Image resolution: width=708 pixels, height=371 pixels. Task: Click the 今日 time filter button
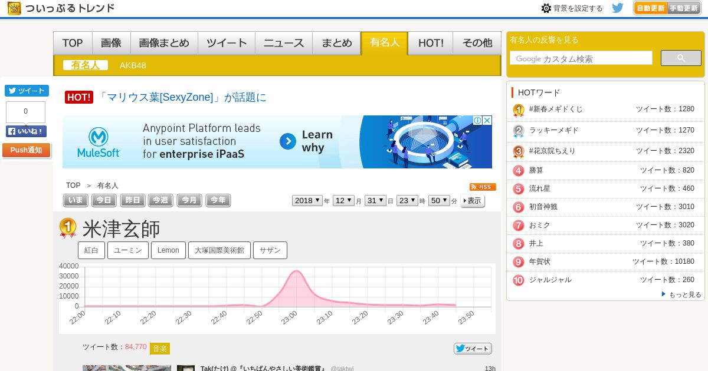point(104,200)
